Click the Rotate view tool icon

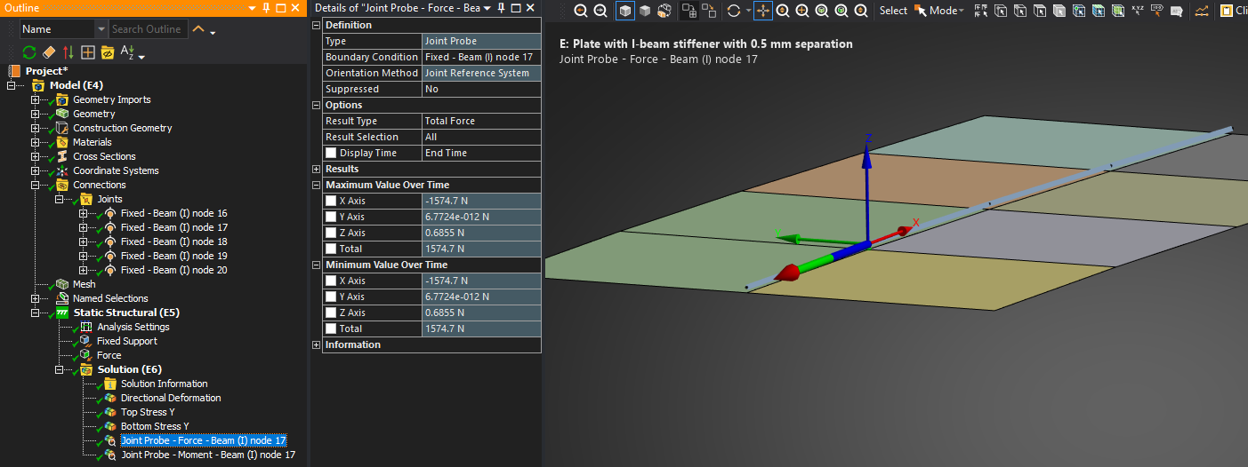(x=733, y=11)
